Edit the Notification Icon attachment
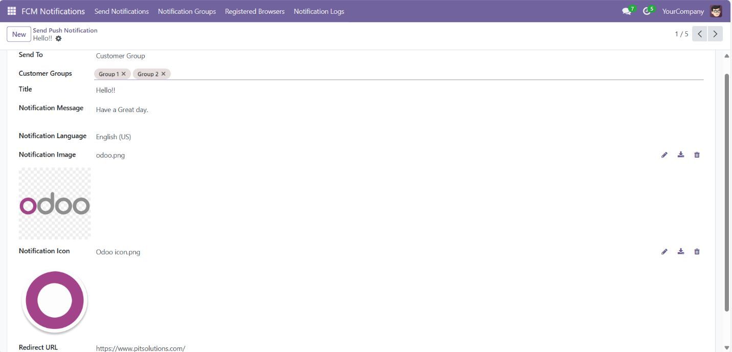Viewport: 732px width, 352px height. 664,251
